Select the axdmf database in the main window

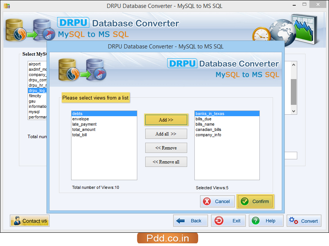point(37,69)
